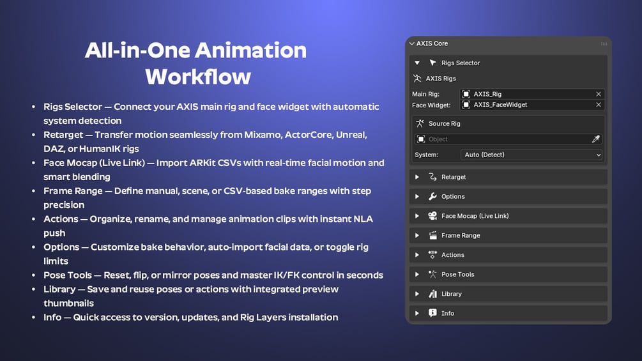The image size is (642, 361).
Task: Open the Library panel label
Action: [451, 294]
